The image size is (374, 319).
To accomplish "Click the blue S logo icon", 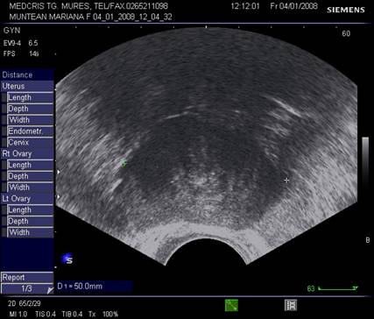I will [x=67, y=259].
